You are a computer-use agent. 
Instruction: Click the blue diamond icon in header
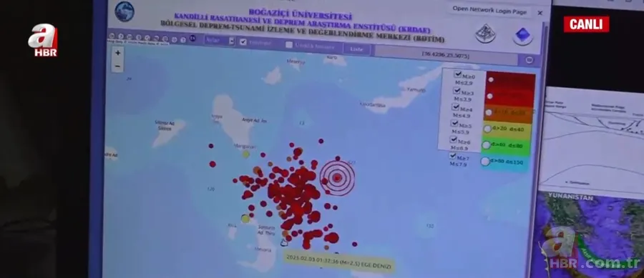click(522, 36)
